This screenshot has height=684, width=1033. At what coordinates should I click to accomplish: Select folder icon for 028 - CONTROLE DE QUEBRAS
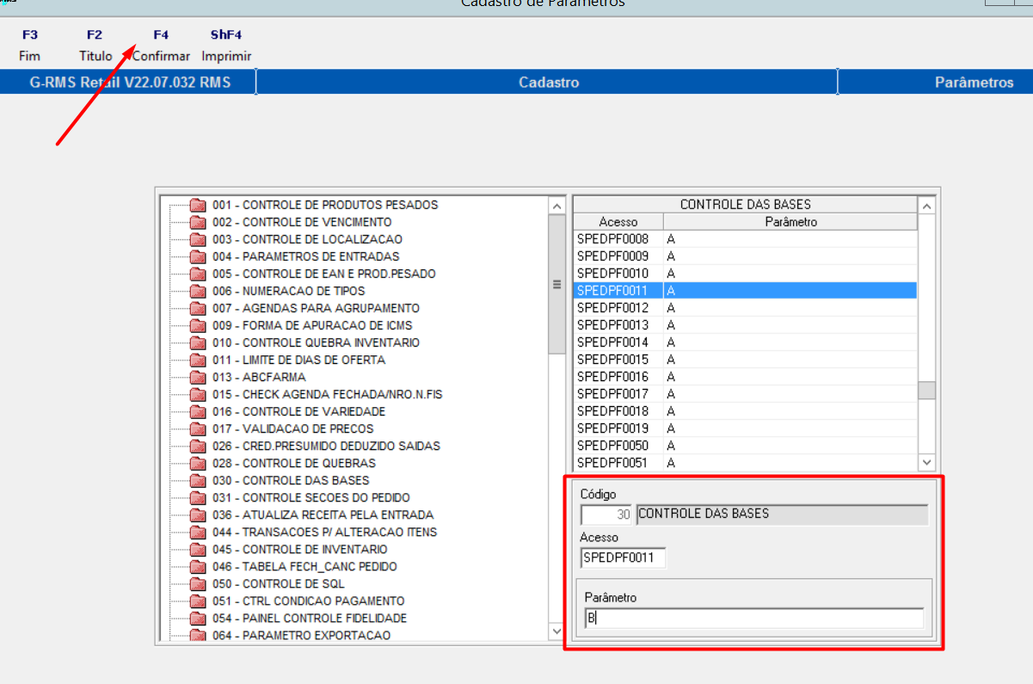199,463
